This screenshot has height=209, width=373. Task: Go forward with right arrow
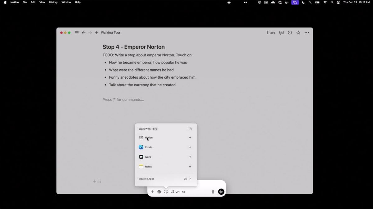pyautogui.click(x=90, y=33)
